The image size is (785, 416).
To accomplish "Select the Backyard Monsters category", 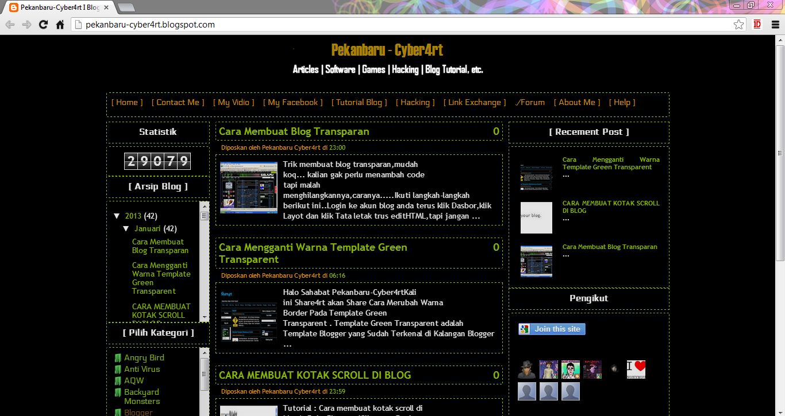I will point(142,396).
